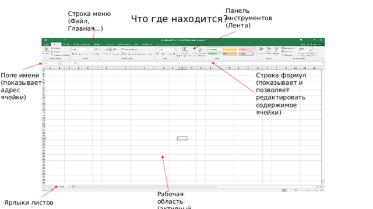Select the Format Painter brush icon
373x209 pixels.
pos(52,55)
